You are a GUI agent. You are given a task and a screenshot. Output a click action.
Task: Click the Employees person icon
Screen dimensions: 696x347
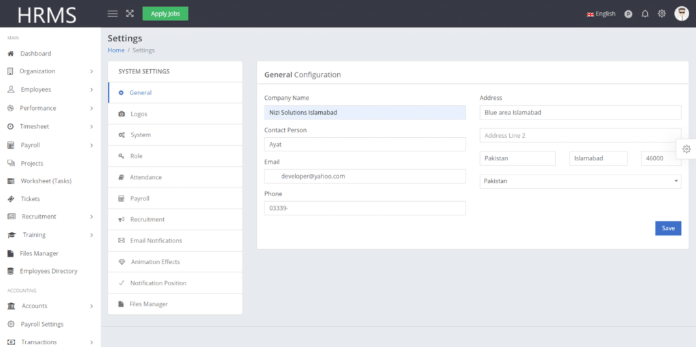pos(11,89)
